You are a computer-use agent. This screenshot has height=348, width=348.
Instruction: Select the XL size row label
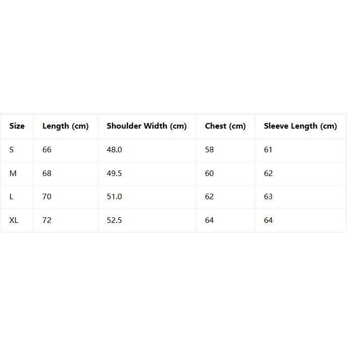click(14, 220)
